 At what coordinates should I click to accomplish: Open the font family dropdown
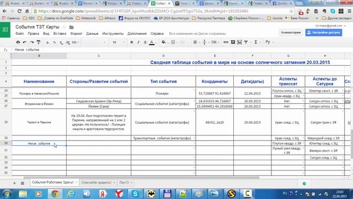(94, 43)
